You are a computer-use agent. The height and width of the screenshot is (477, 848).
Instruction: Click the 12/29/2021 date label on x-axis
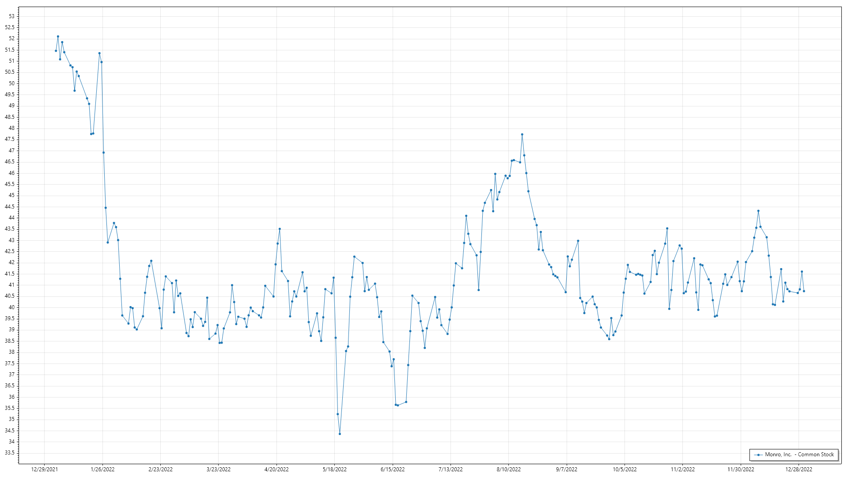[44, 469]
